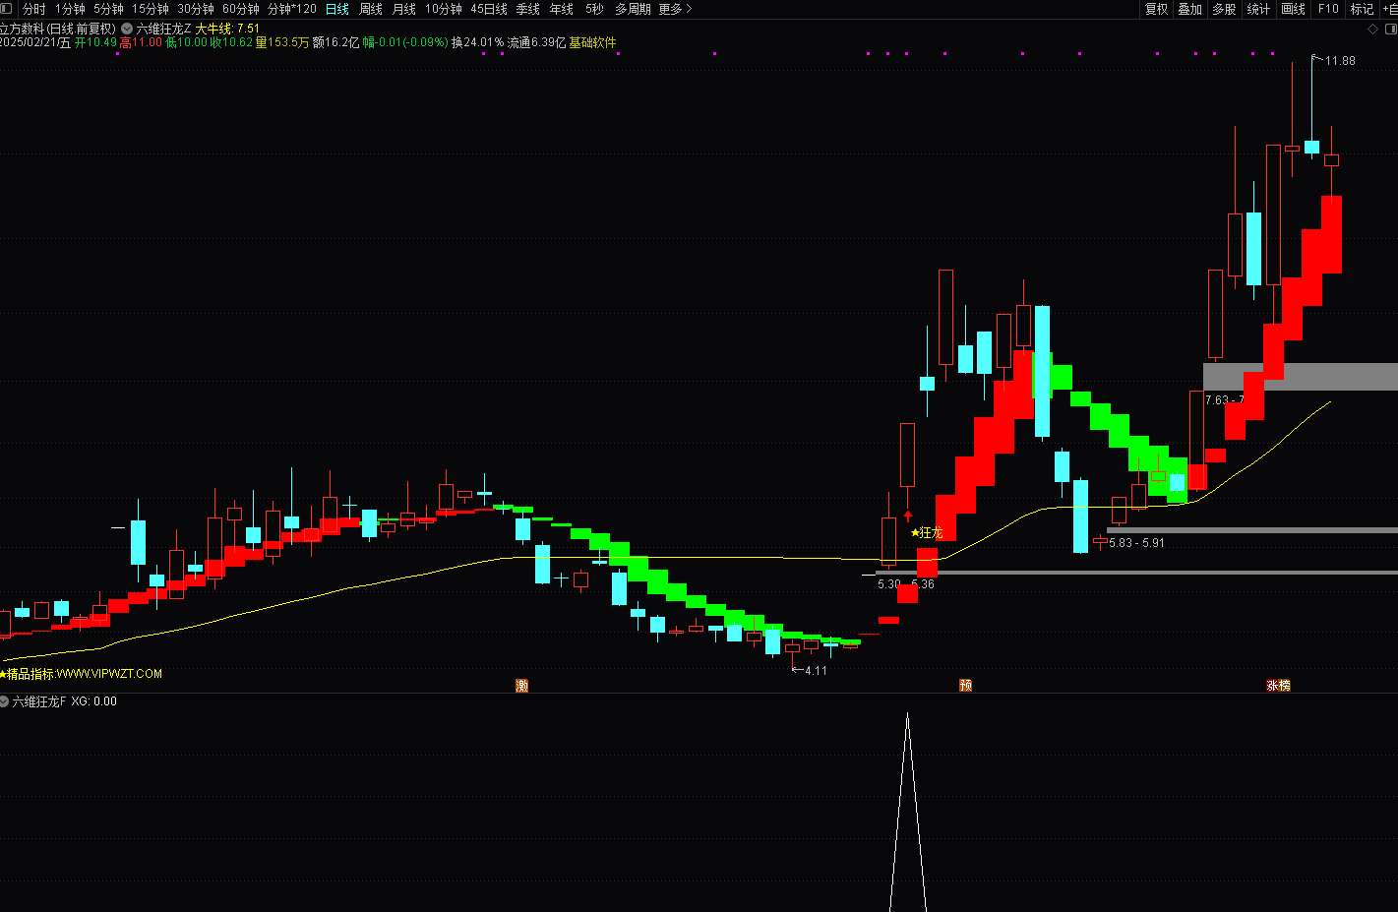
Task: Click the square layout icon before 分时
Action: (6, 9)
